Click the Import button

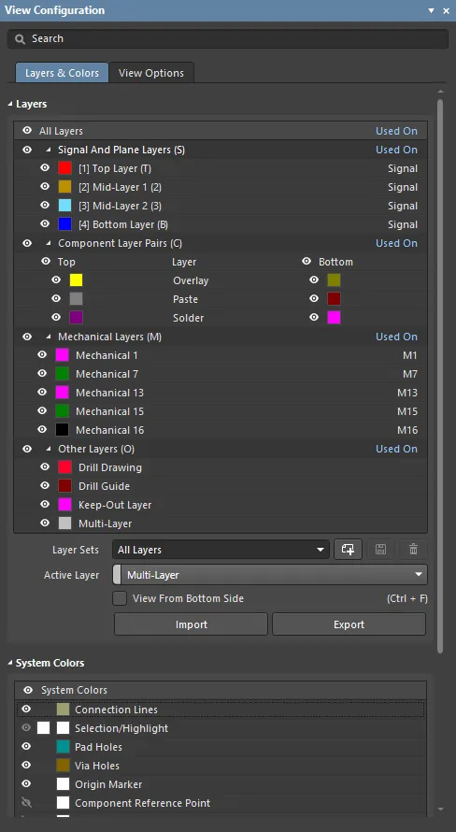point(191,624)
